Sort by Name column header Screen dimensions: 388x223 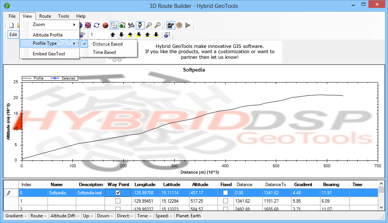pos(62,185)
